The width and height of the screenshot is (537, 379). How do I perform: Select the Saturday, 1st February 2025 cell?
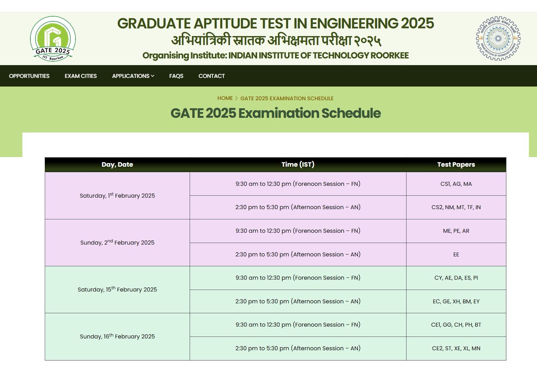(x=117, y=196)
